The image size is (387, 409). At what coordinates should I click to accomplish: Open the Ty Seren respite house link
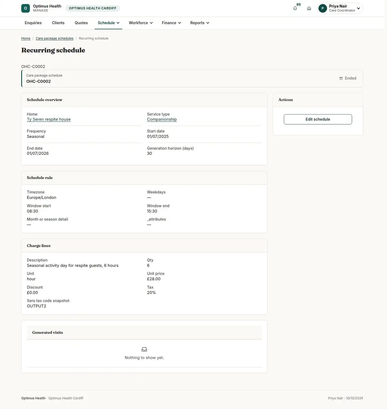point(49,119)
